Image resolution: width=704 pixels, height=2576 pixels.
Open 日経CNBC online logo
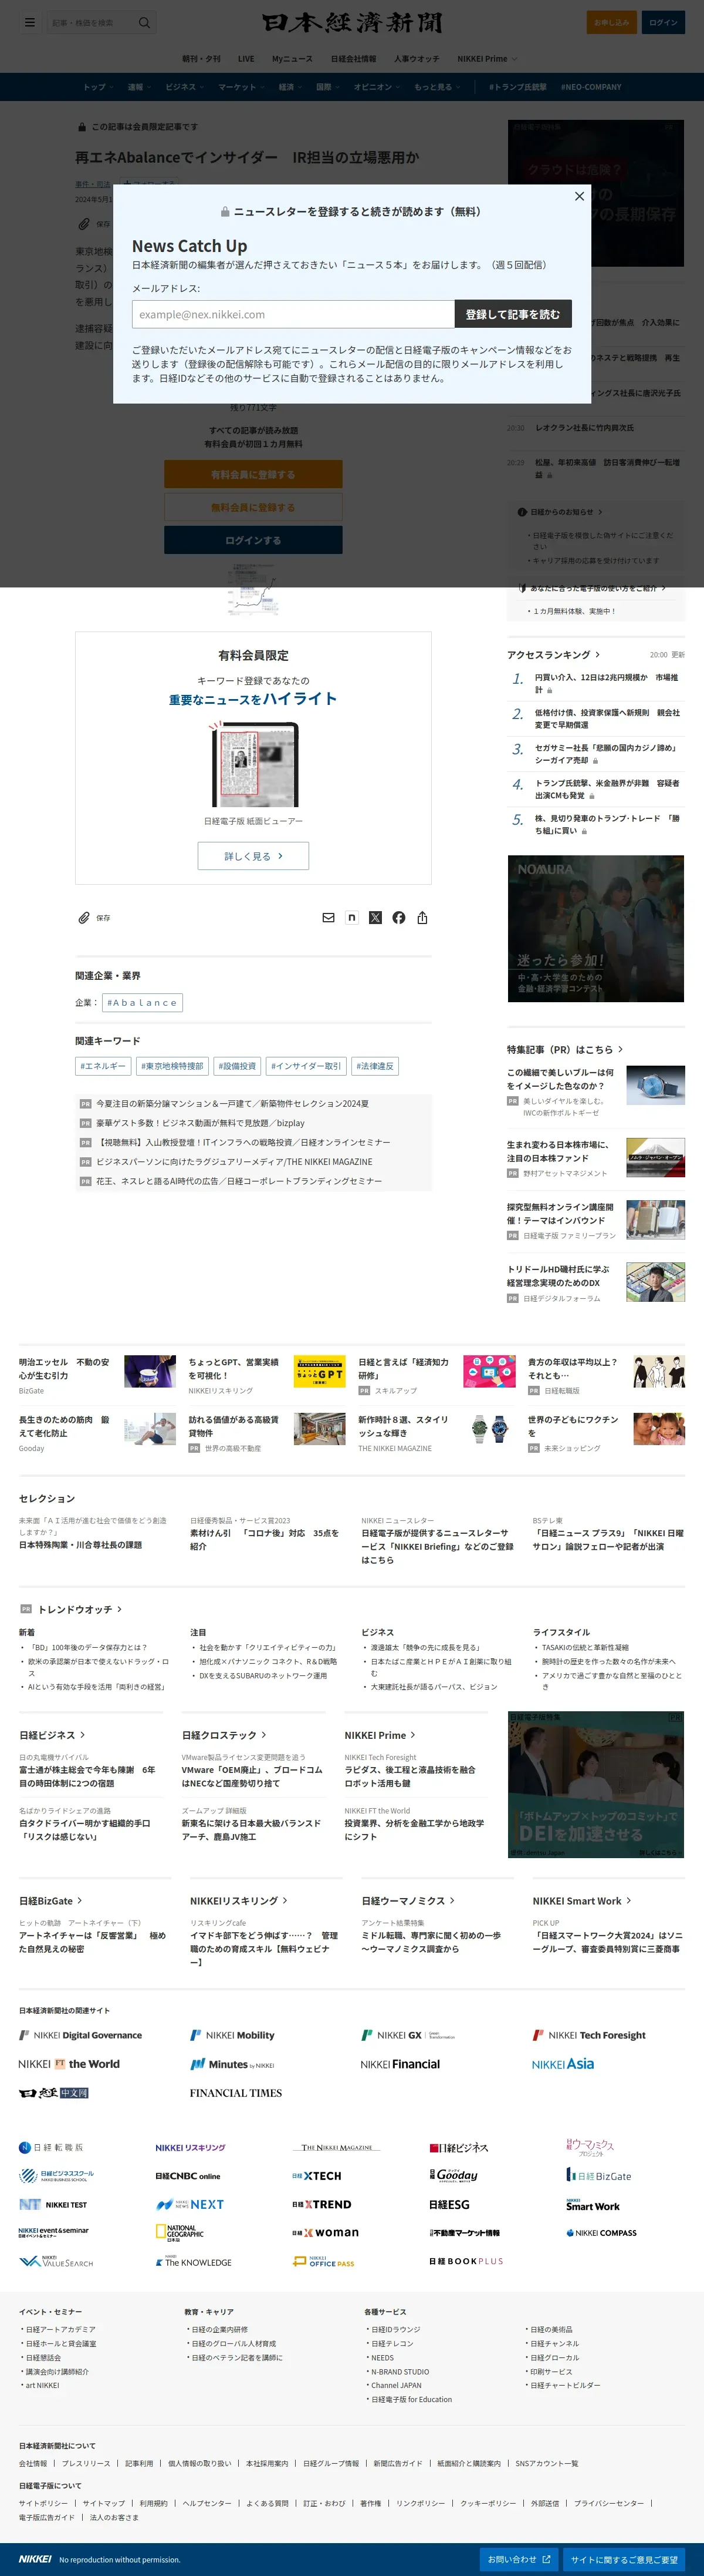click(x=188, y=2176)
